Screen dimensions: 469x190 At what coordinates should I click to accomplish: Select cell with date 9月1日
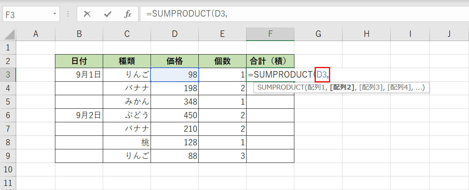(x=79, y=74)
